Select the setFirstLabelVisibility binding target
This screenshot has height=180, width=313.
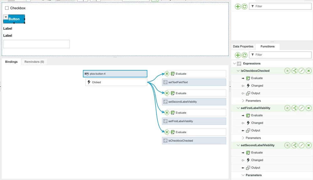click(194, 121)
